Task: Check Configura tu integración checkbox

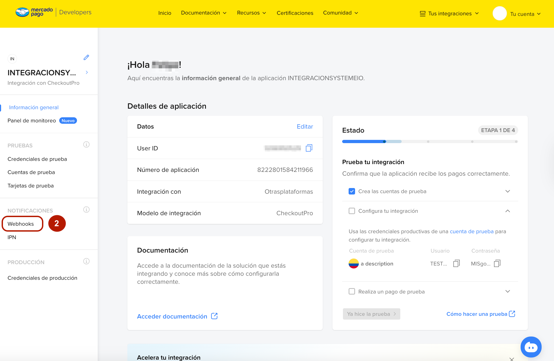Action: click(x=352, y=211)
